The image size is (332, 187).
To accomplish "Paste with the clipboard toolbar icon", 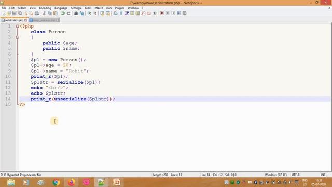I will point(56,14).
